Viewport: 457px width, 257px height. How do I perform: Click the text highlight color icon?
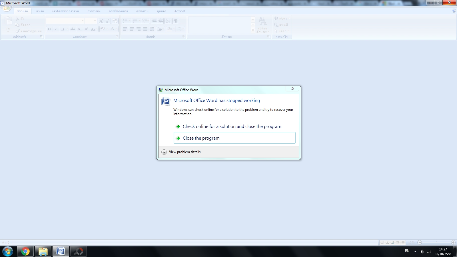coord(103,29)
